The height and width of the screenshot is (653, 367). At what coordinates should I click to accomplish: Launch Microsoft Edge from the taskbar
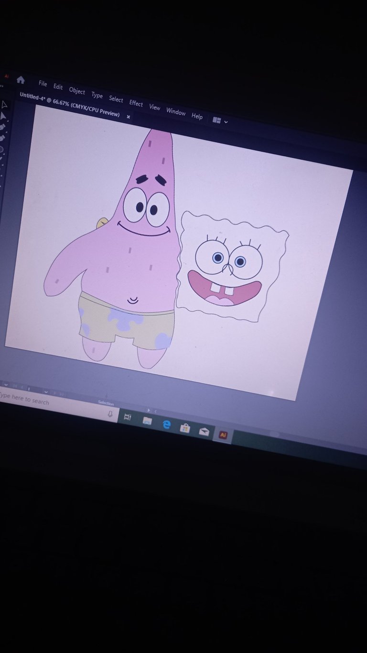166,424
